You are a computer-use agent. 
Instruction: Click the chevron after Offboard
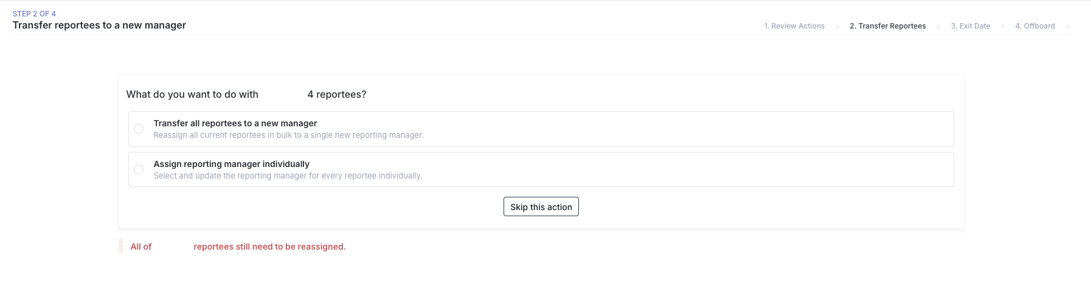(x=1067, y=26)
